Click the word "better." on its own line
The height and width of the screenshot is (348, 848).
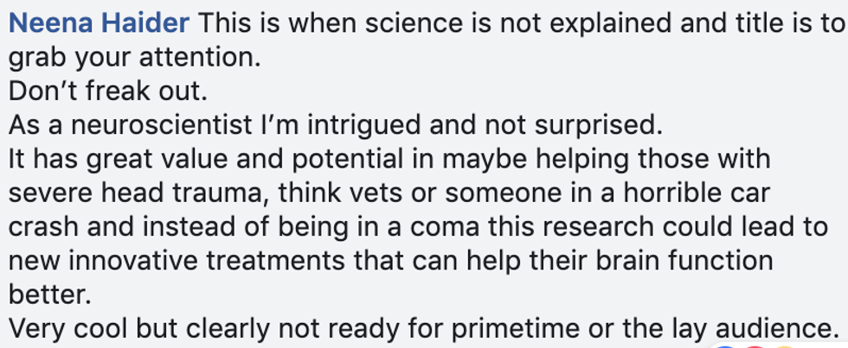[49, 294]
